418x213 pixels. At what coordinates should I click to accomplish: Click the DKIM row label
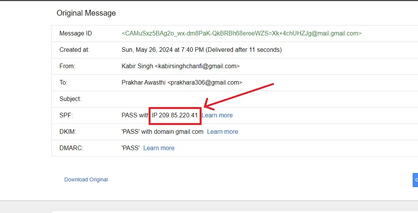click(x=67, y=131)
